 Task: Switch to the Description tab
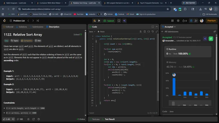click(52, 27)
